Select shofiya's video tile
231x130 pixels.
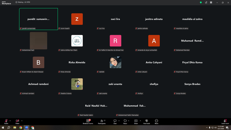tap(154, 84)
